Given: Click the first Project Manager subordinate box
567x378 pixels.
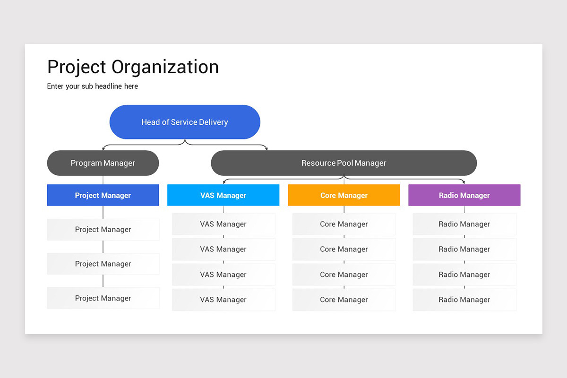Looking at the screenshot, I should pos(103,229).
